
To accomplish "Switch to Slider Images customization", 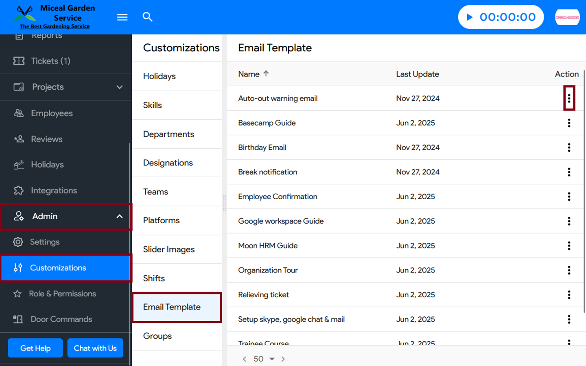I will click(x=168, y=249).
